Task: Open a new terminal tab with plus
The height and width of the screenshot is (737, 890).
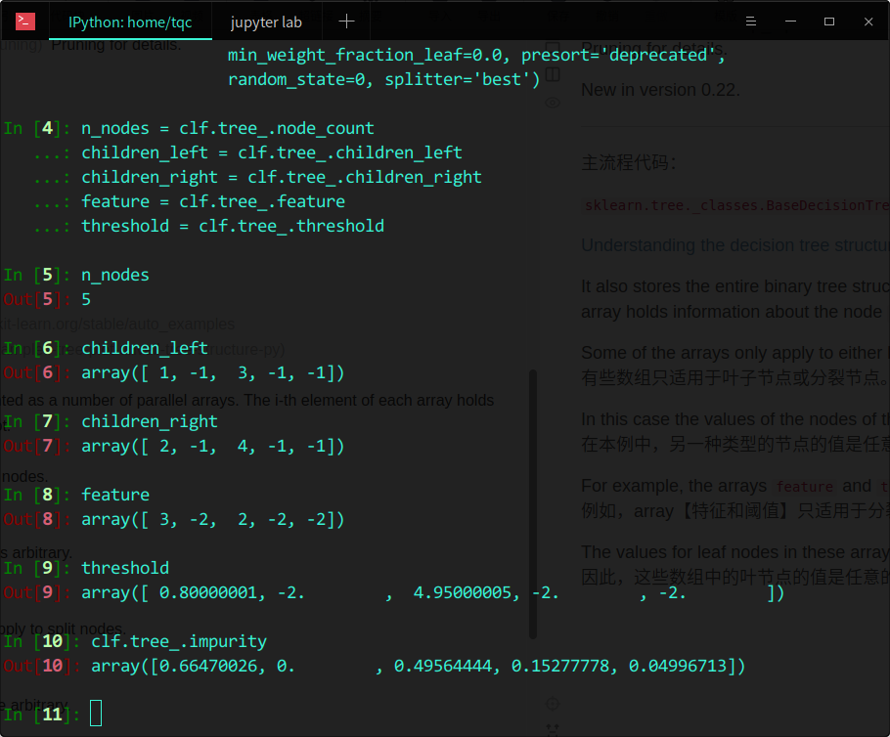Action: point(346,22)
